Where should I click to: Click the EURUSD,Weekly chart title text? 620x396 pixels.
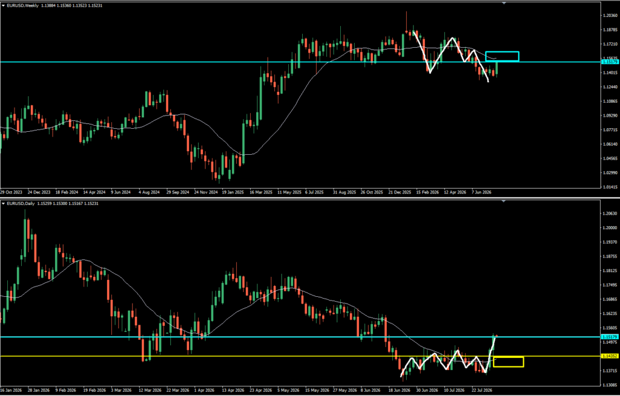click(x=22, y=5)
